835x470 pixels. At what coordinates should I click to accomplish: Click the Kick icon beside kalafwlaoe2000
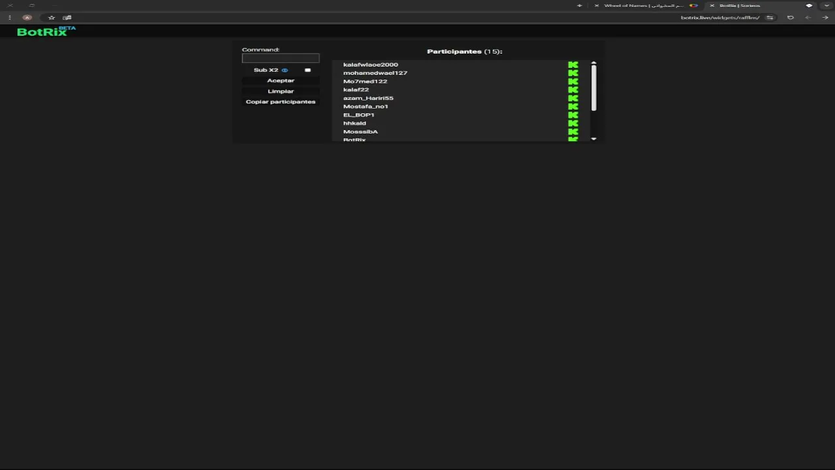(x=573, y=65)
